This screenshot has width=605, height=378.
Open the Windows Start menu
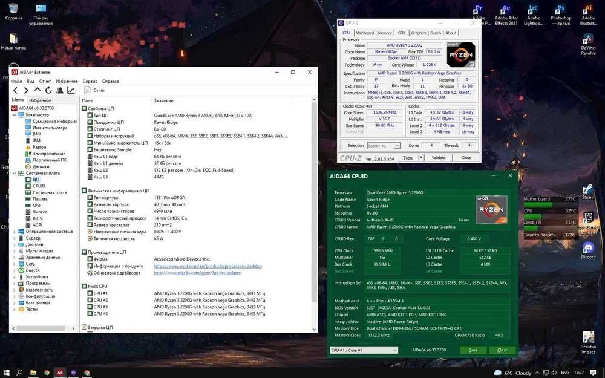[6, 373]
